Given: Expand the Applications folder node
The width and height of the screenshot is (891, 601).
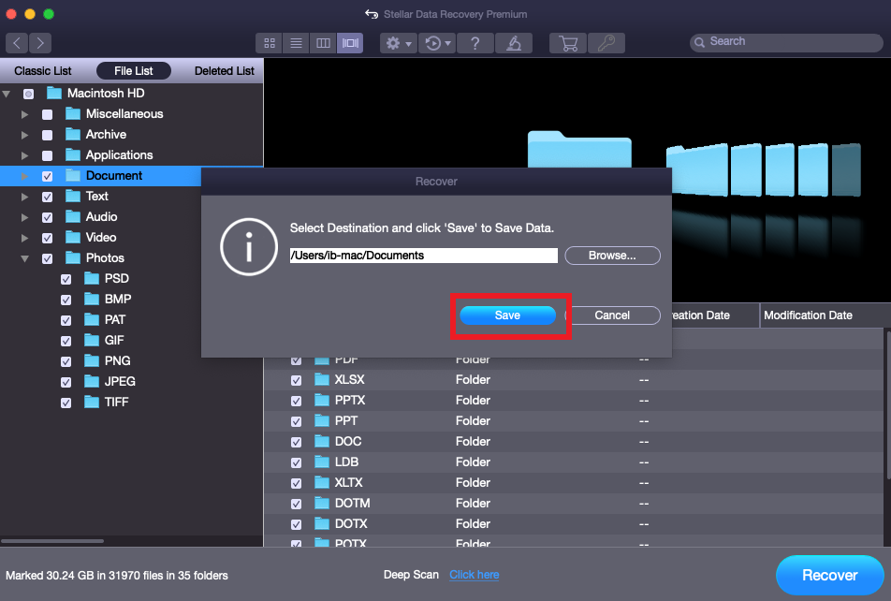Looking at the screenshot, I should pyautogui.click(x=24, y=155).
